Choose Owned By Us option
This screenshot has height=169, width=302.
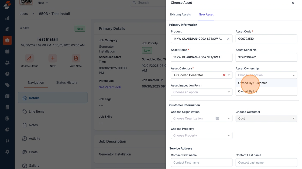pos(248,91)
